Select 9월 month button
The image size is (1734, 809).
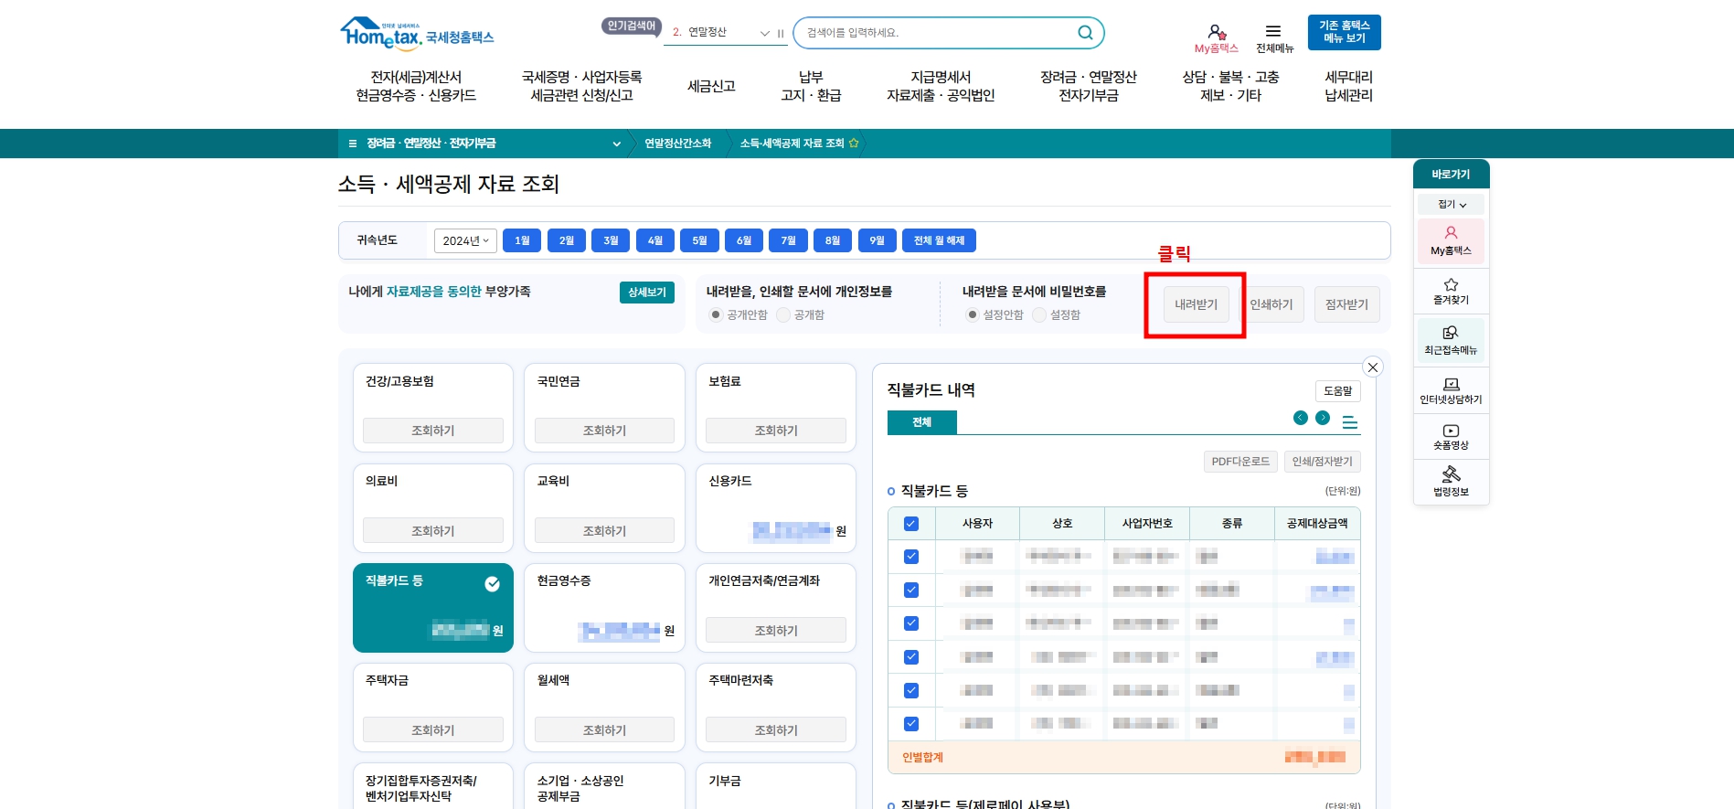point(877,240)
